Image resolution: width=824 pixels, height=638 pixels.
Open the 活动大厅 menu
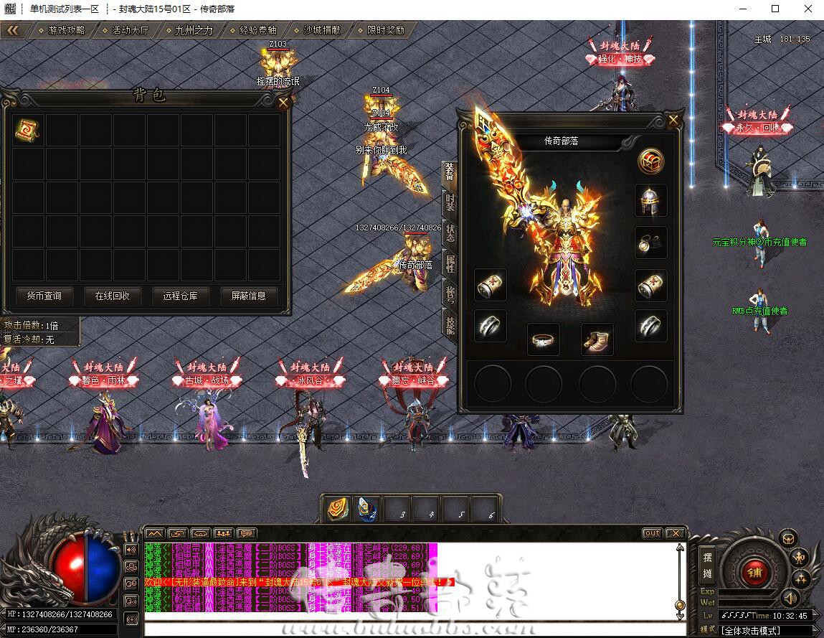126,31
